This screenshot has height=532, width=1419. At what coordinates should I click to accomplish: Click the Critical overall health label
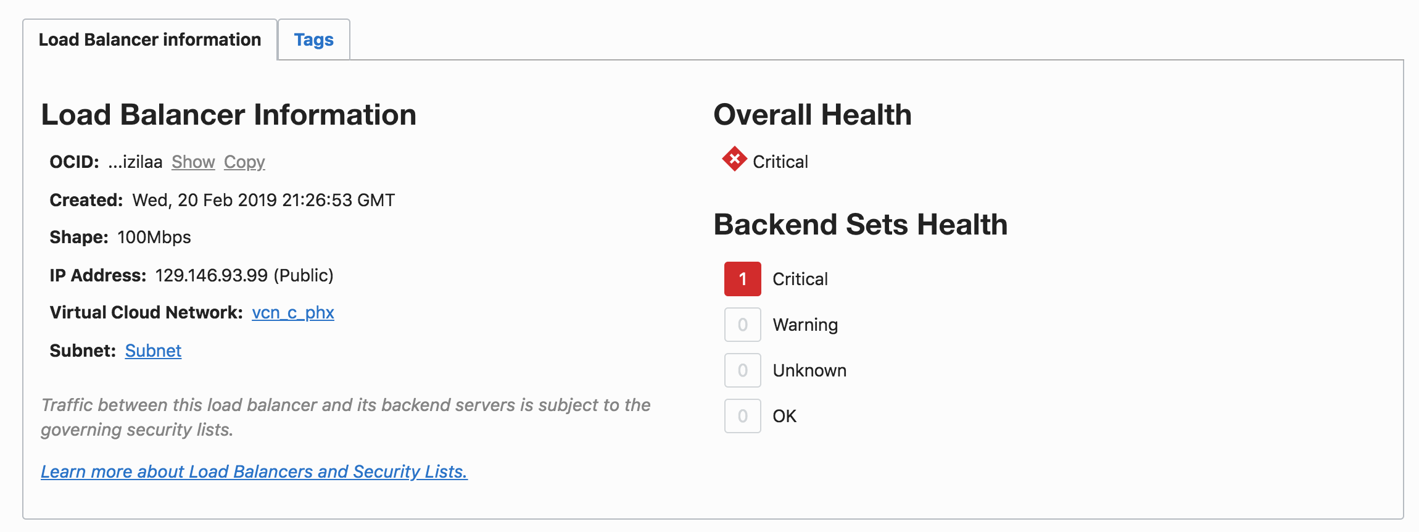pos(780,162)
